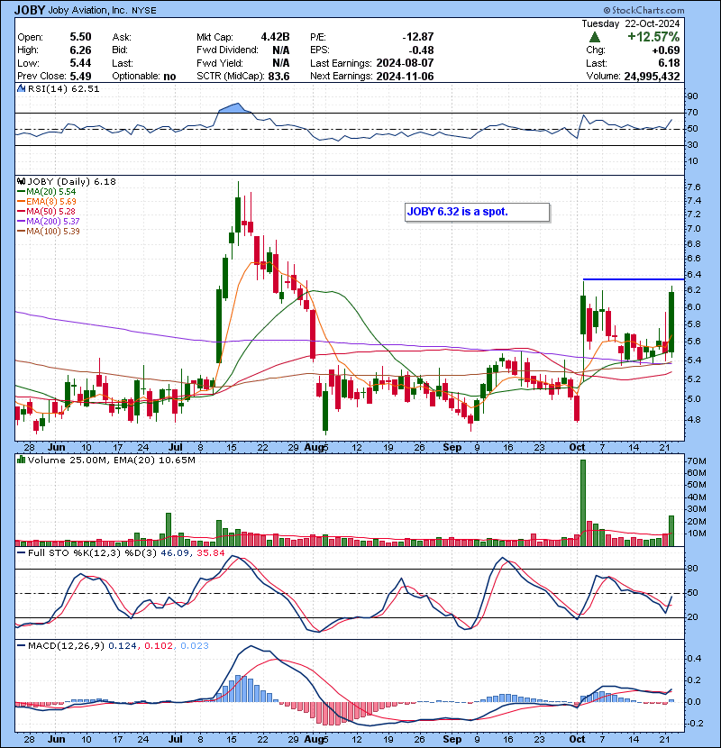
Task: Click the SCTR (MidCap) 83.6 value
Action: [279, 76]
